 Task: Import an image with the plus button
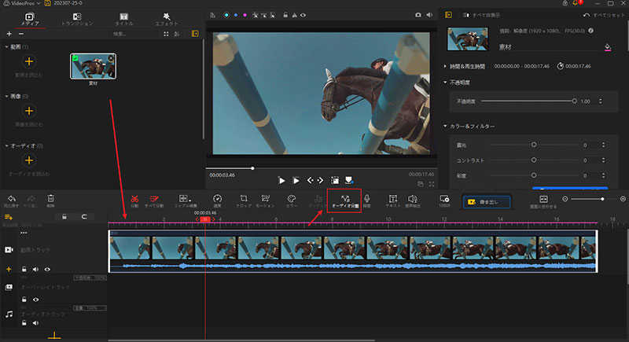[29, 111]
